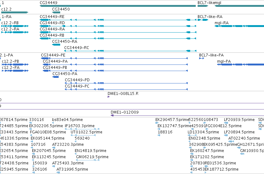This screenshot has height=174, width=264.
Task: Select transcript CG34449-RA
Action: [x=118, y=32]
